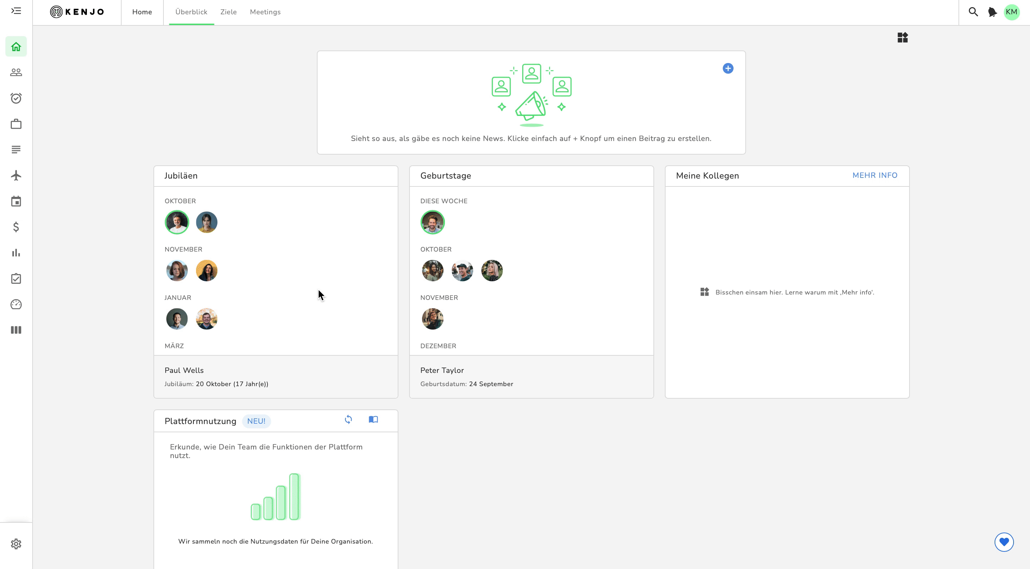Open the Analytics bar chart icon
Viewport: 1030px width, 569px height.
coord(16,253)
